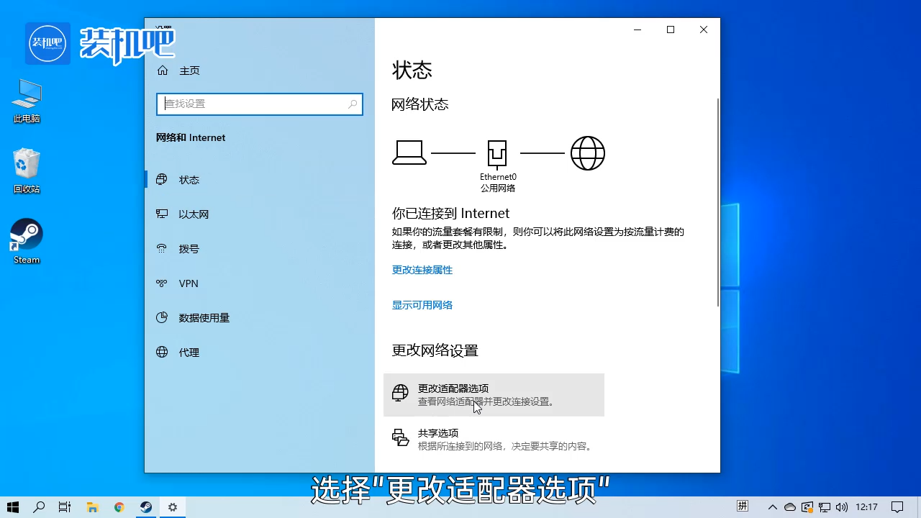Select the 网络和 Internet heading area
Image resolution: width=921 pixels, height=518 pixels.
click(190, 137)
